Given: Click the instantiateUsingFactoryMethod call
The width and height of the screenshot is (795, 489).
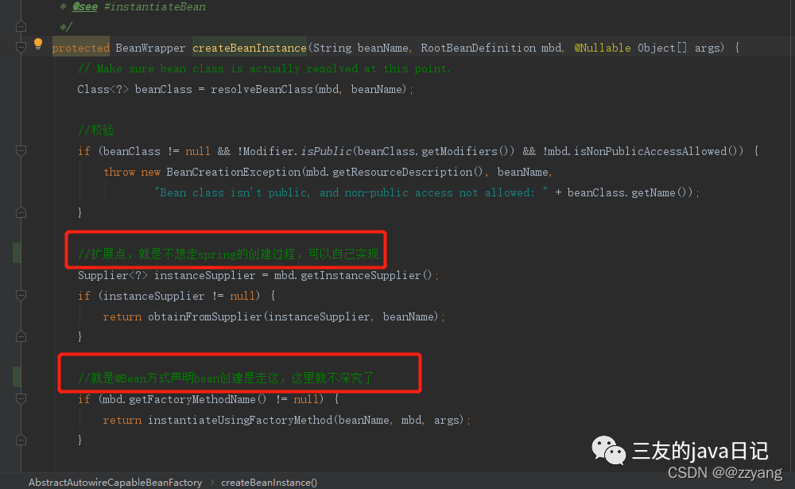Looking at the screenshot, I should pos(240,420).
